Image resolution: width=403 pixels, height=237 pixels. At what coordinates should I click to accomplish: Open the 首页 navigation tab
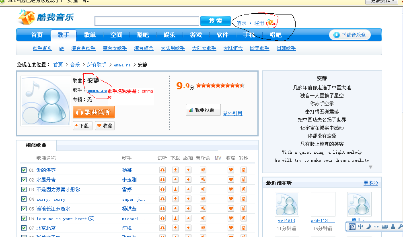pos(37,35)
